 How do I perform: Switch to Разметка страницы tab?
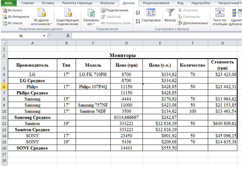point(77,3)
